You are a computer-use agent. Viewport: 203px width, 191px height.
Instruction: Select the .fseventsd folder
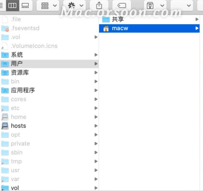tap(49, 28)
